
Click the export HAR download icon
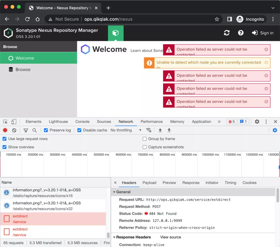(169, 130)
